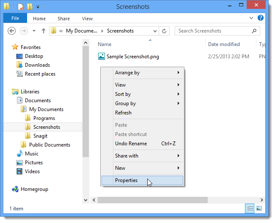The width and height of the screenshot is (275, 223).
Task: Open the File tab
Action: 15,18
